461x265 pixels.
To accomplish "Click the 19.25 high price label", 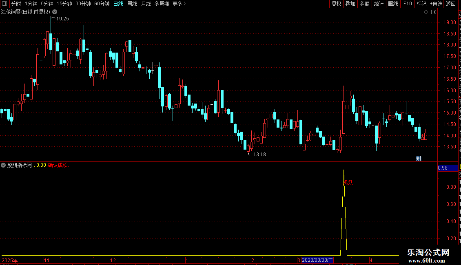I will [x=62, y=18].
